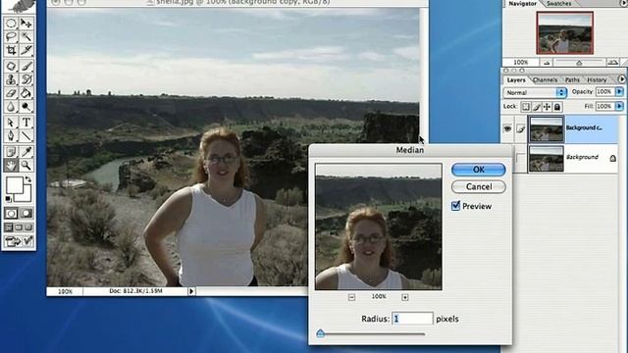The height and width of the screenshot is (353, 628).
Task: Choose Standard screen mode
Action: tap(9, 227)
